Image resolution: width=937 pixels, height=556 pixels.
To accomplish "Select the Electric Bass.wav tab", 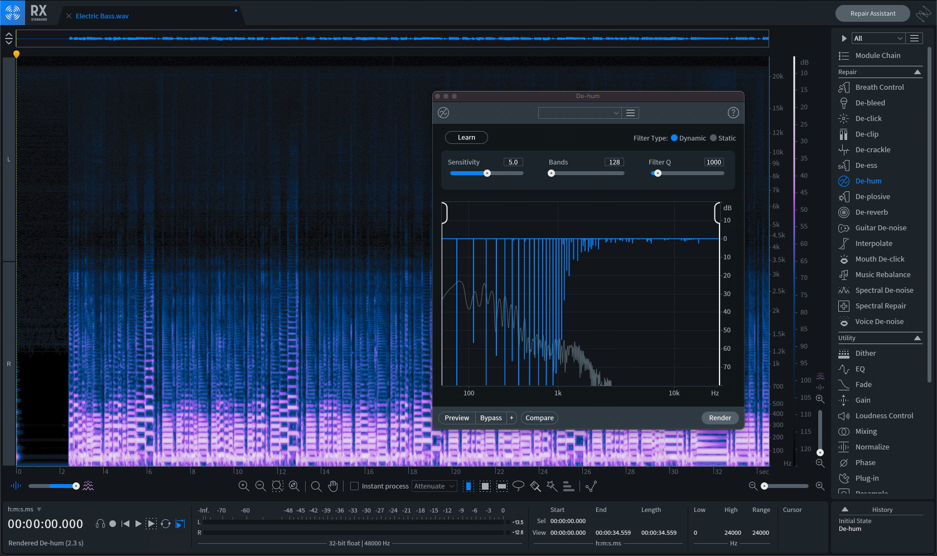I will pos(102,16).
